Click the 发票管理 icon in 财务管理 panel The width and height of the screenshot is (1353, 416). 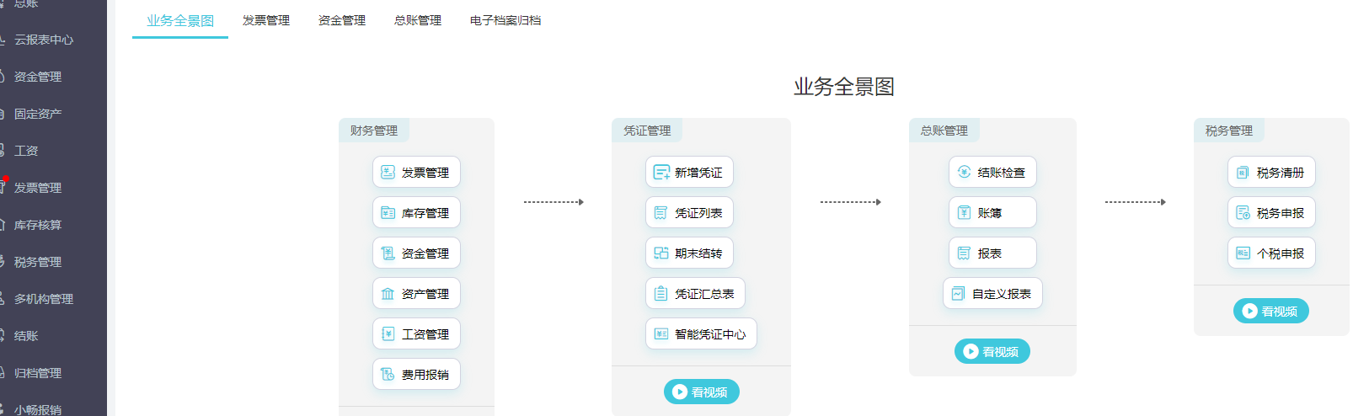[x=388, y=173]
